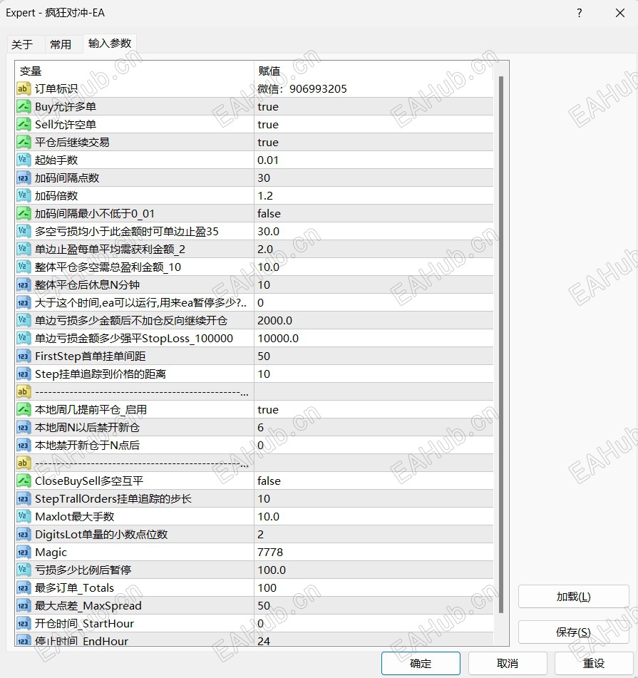This screenshot has height=678, width=638.
Task: Click the double-type icon beside 起始手数
Action: pos(24,160)
